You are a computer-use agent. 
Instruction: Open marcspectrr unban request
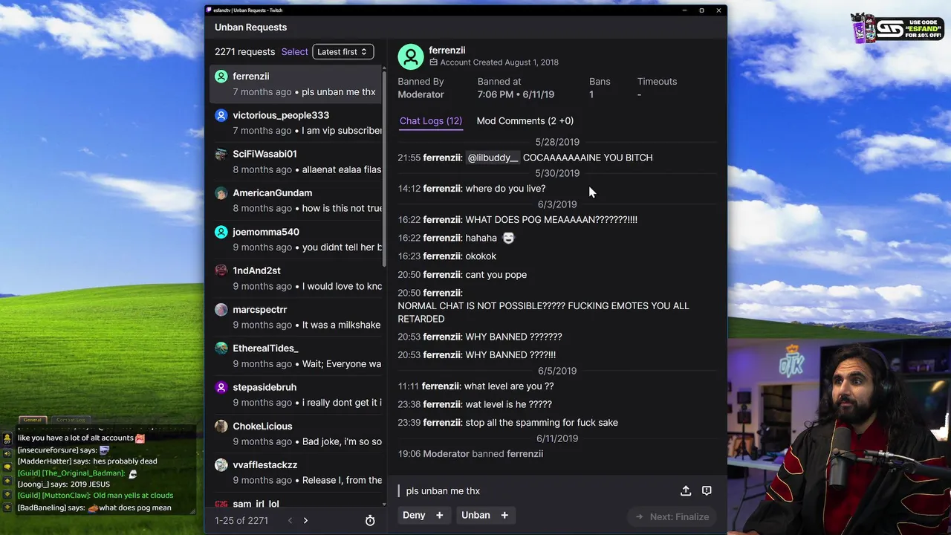pos(296,317)
